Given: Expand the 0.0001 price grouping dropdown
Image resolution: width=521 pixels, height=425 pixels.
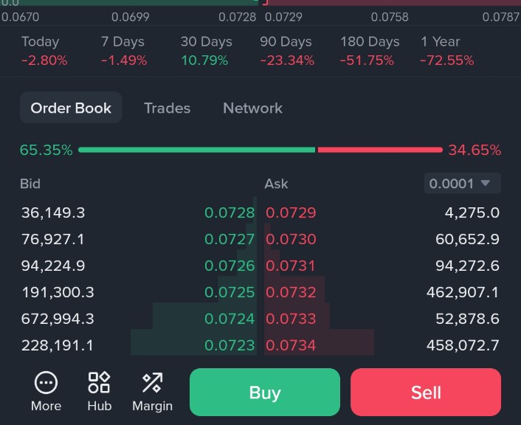Looking at the screenshot, I should 462,183.
